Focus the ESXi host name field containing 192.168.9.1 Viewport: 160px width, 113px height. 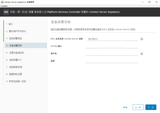(x=112, y=39)
